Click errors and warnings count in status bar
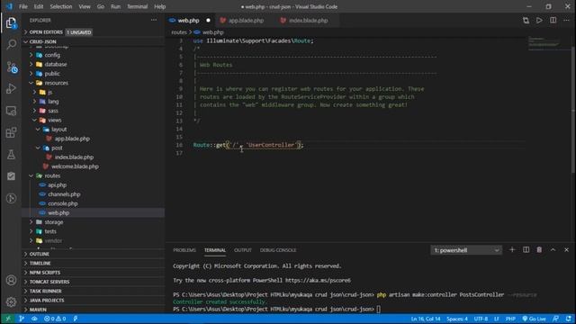 [55, 319]
